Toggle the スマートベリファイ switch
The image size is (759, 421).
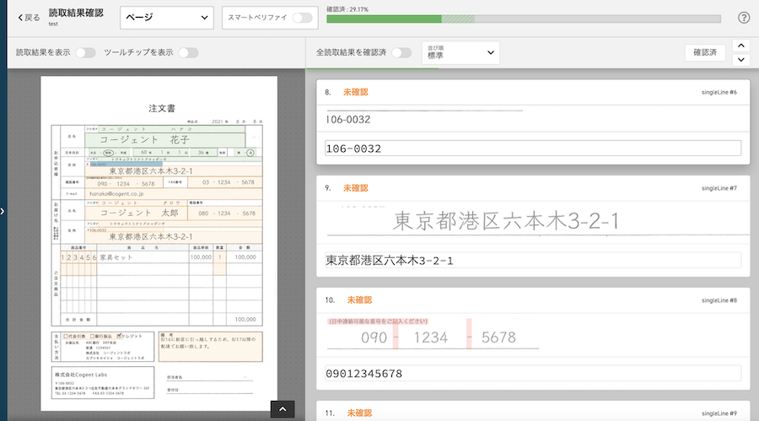click(x=302, y=18)
